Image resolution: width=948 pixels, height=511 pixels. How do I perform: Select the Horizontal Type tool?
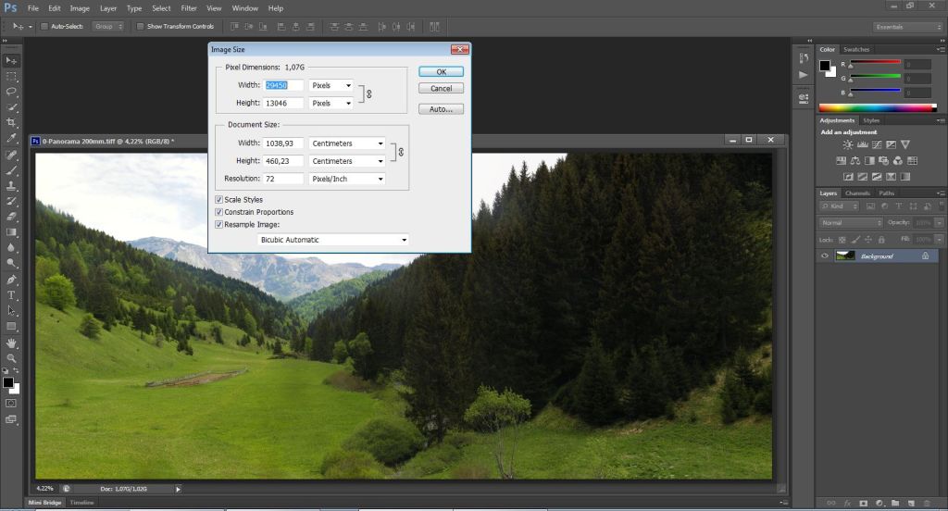12,294
